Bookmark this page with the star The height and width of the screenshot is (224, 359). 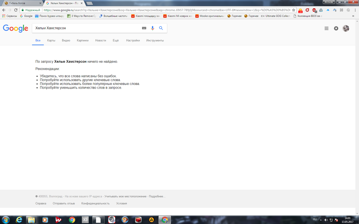pos(294,10)
